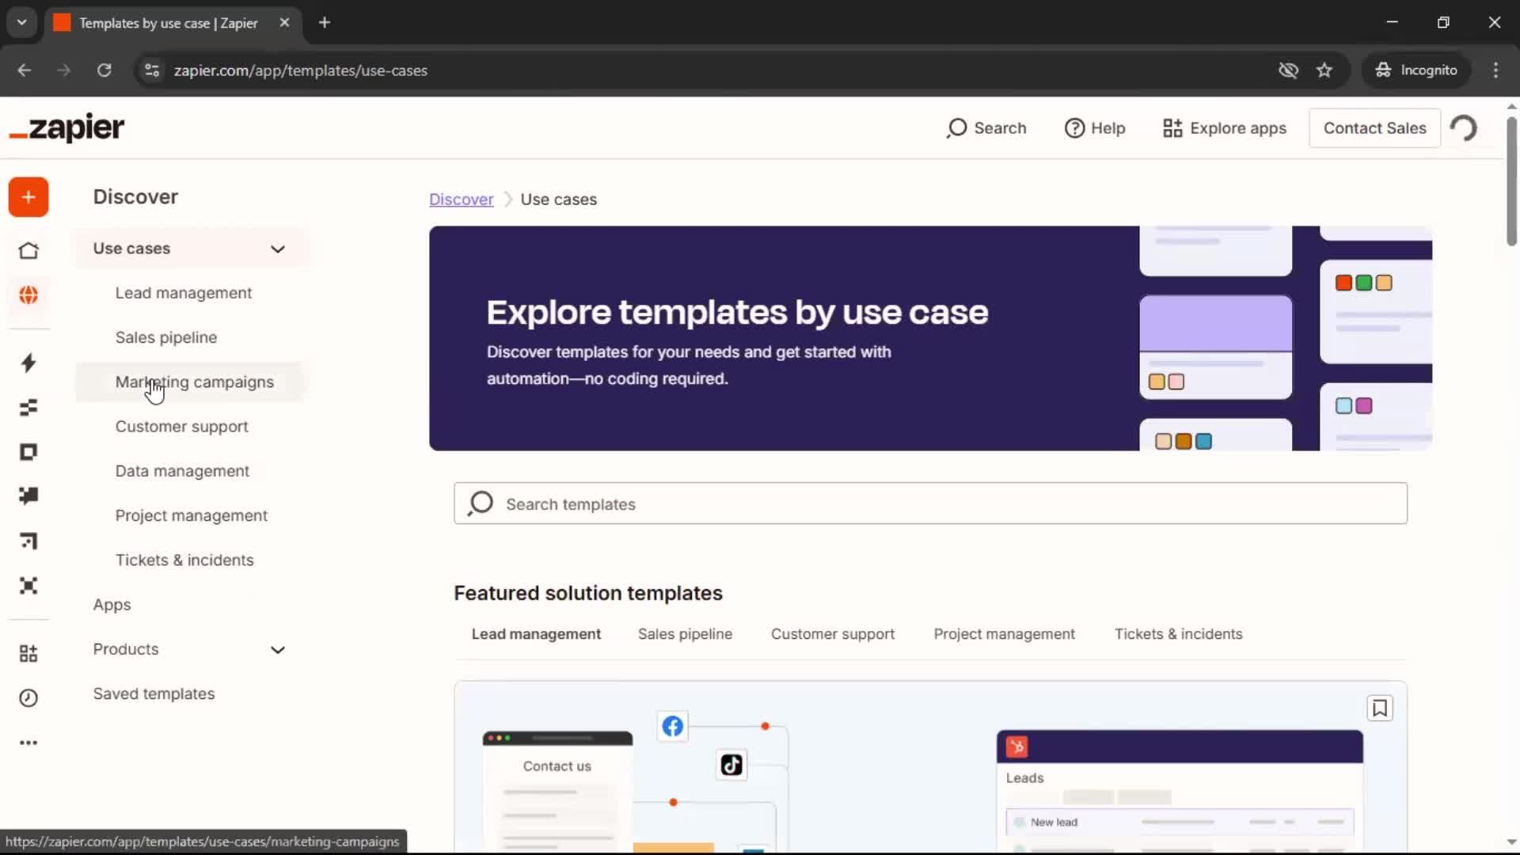Select the Tables icon in sidebar
The height and width of the screenshot is (855, 1520).
28,407
